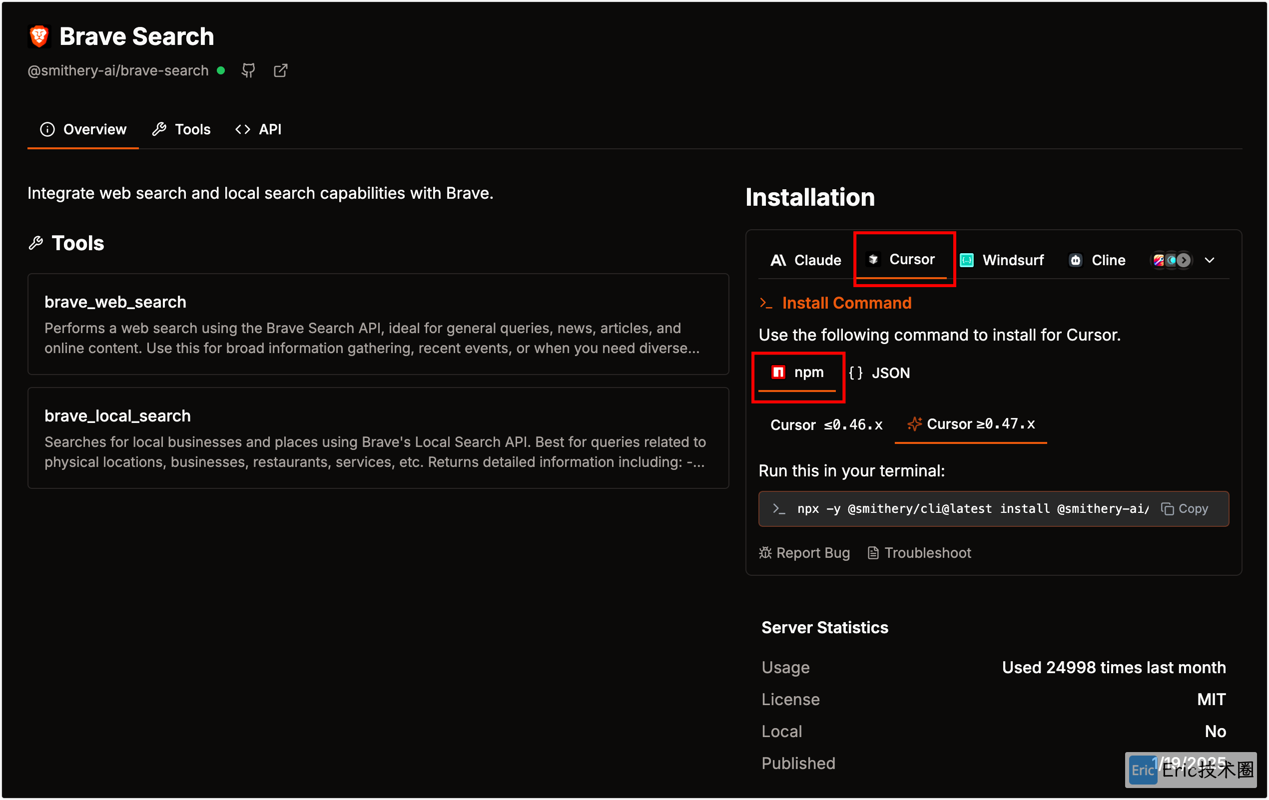Switch to the Overview tab
The height and width of the screenshot is (800, 1269).
coord(83,129)
